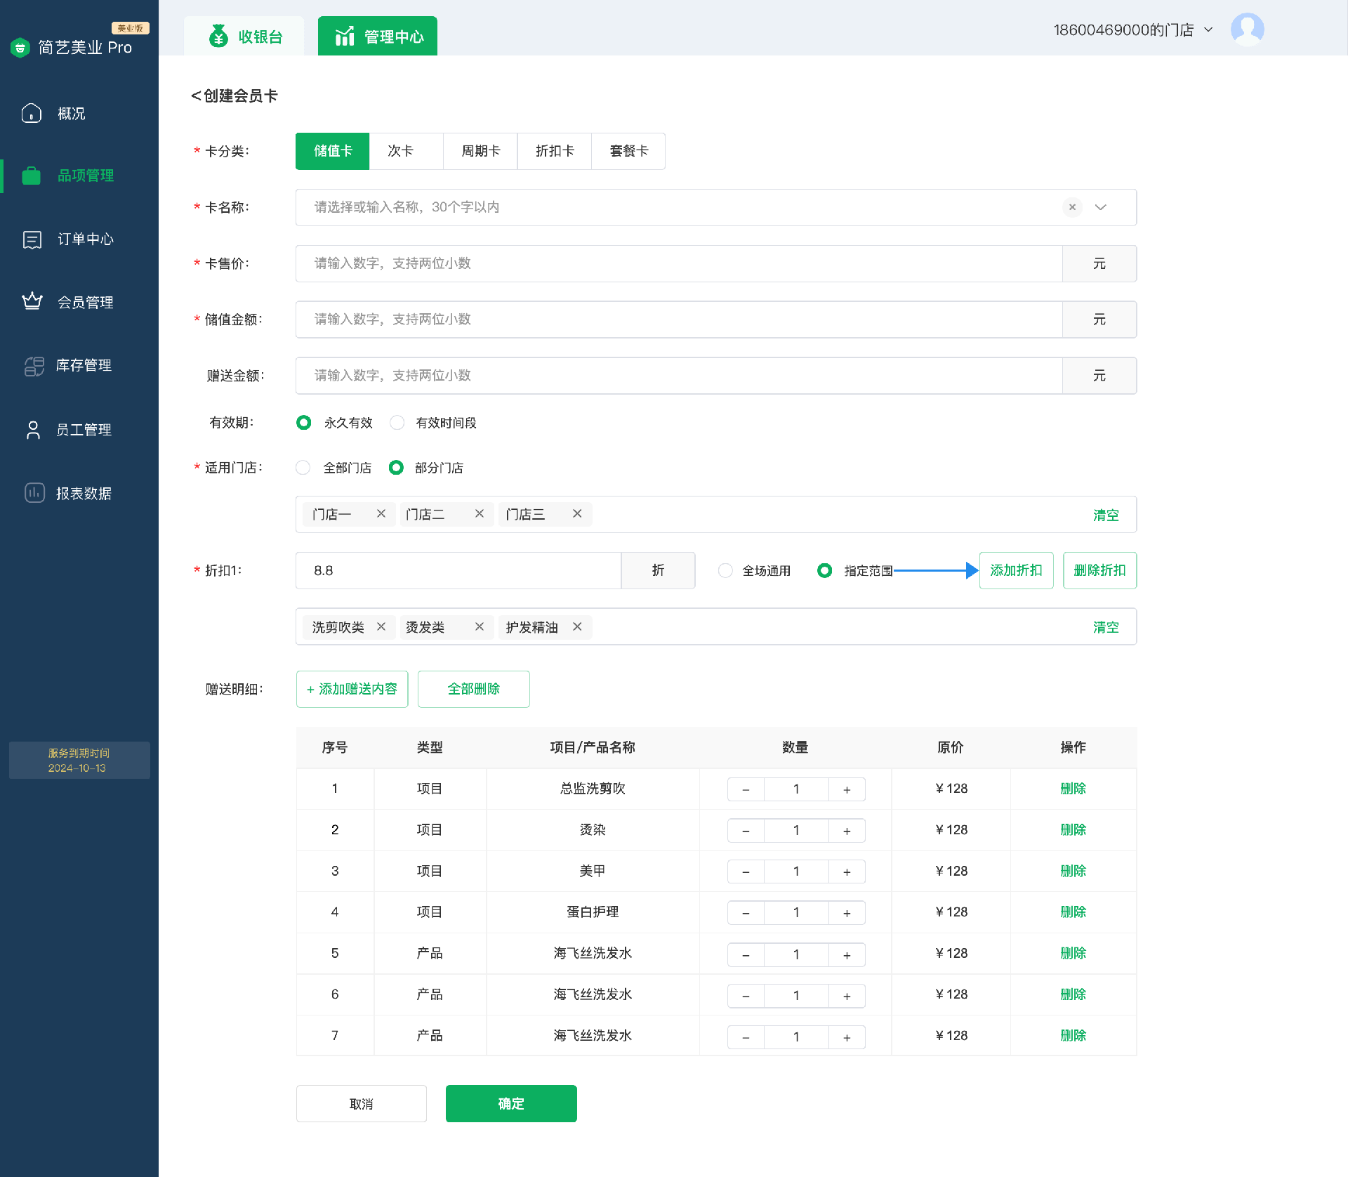Open 订单中心 via its sidebar icon
Screen dimensions: 1348x1177
32,239
